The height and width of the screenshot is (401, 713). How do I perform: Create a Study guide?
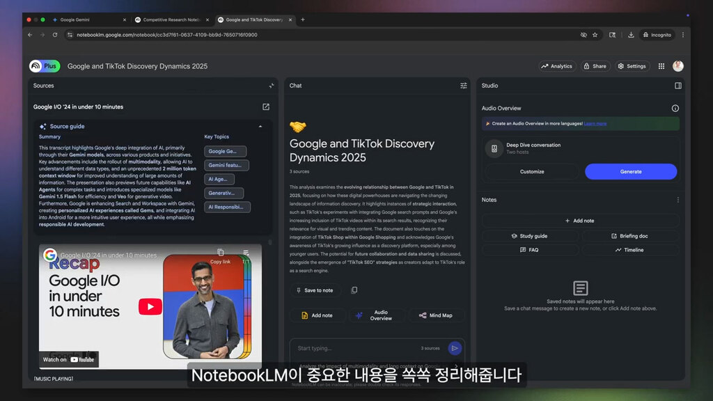(530, 236)
